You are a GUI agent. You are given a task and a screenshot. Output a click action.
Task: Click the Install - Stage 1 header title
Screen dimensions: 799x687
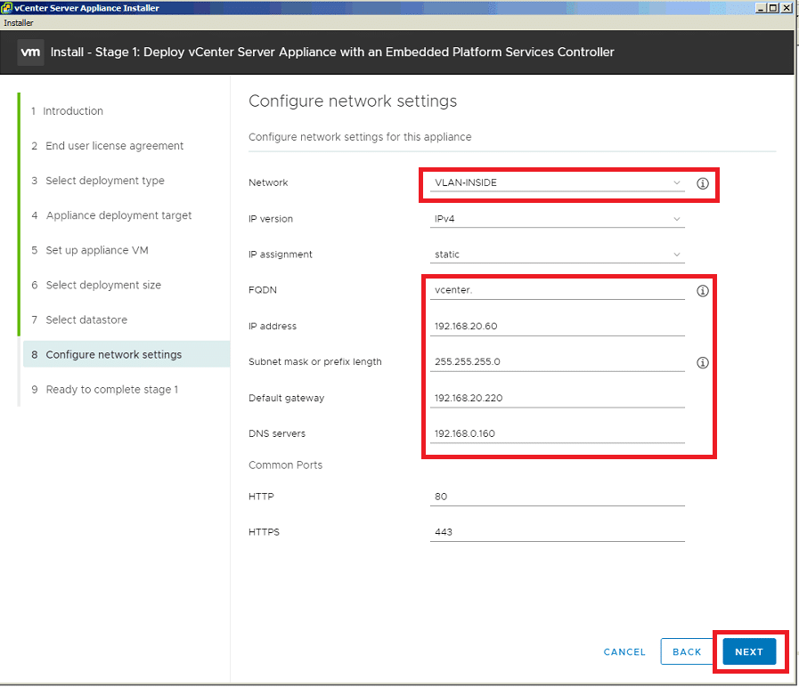pyautogui.click(x=332, y=52)
